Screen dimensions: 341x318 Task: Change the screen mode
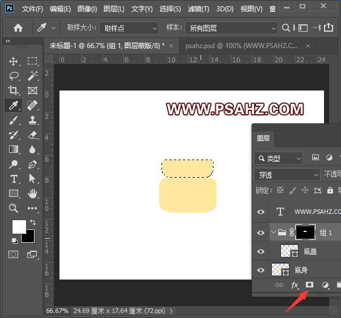click(x=32, y=254)
